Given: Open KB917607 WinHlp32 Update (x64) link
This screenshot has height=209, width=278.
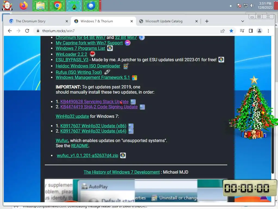Looking at the screenshot, I should pyautogui.click(x=93, y=131).
